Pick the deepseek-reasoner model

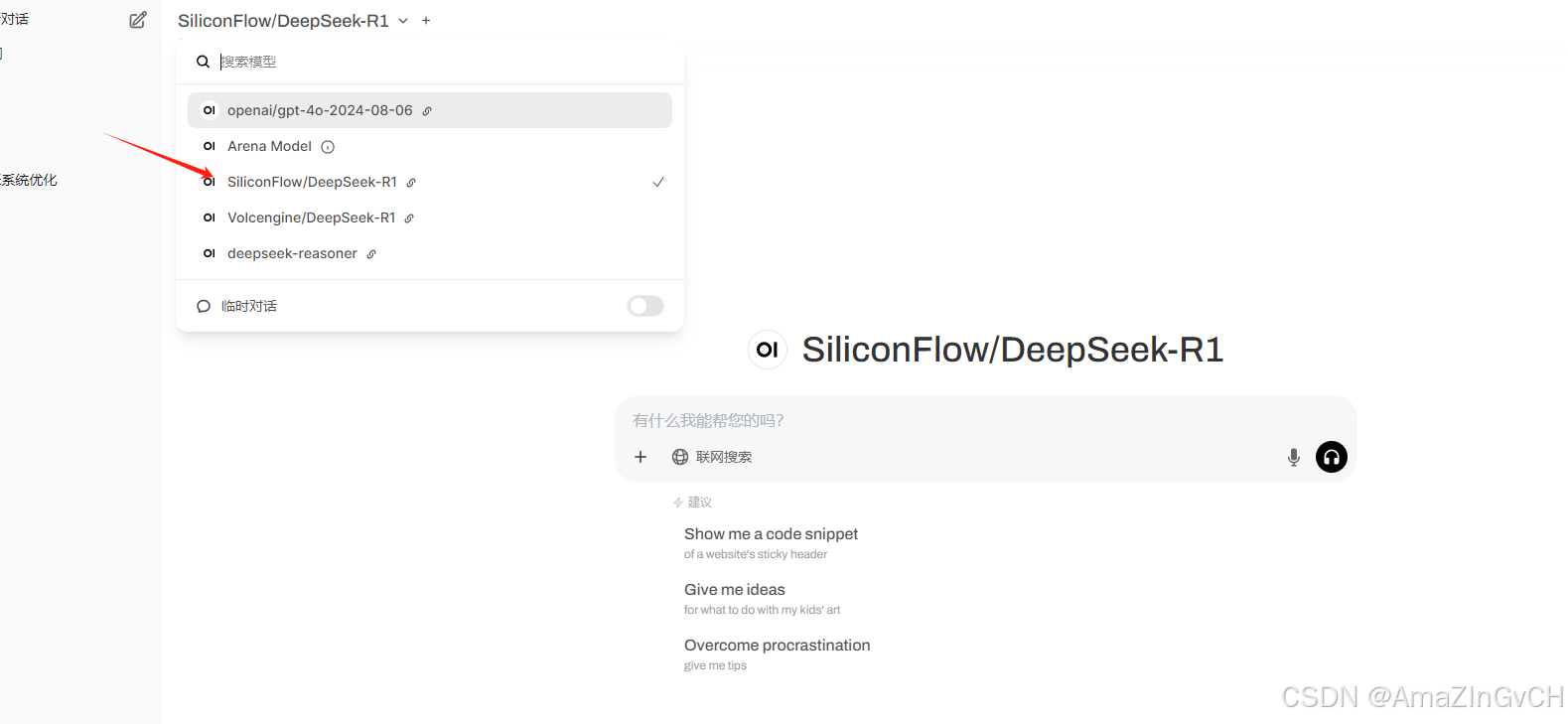(x=292, y=253)
